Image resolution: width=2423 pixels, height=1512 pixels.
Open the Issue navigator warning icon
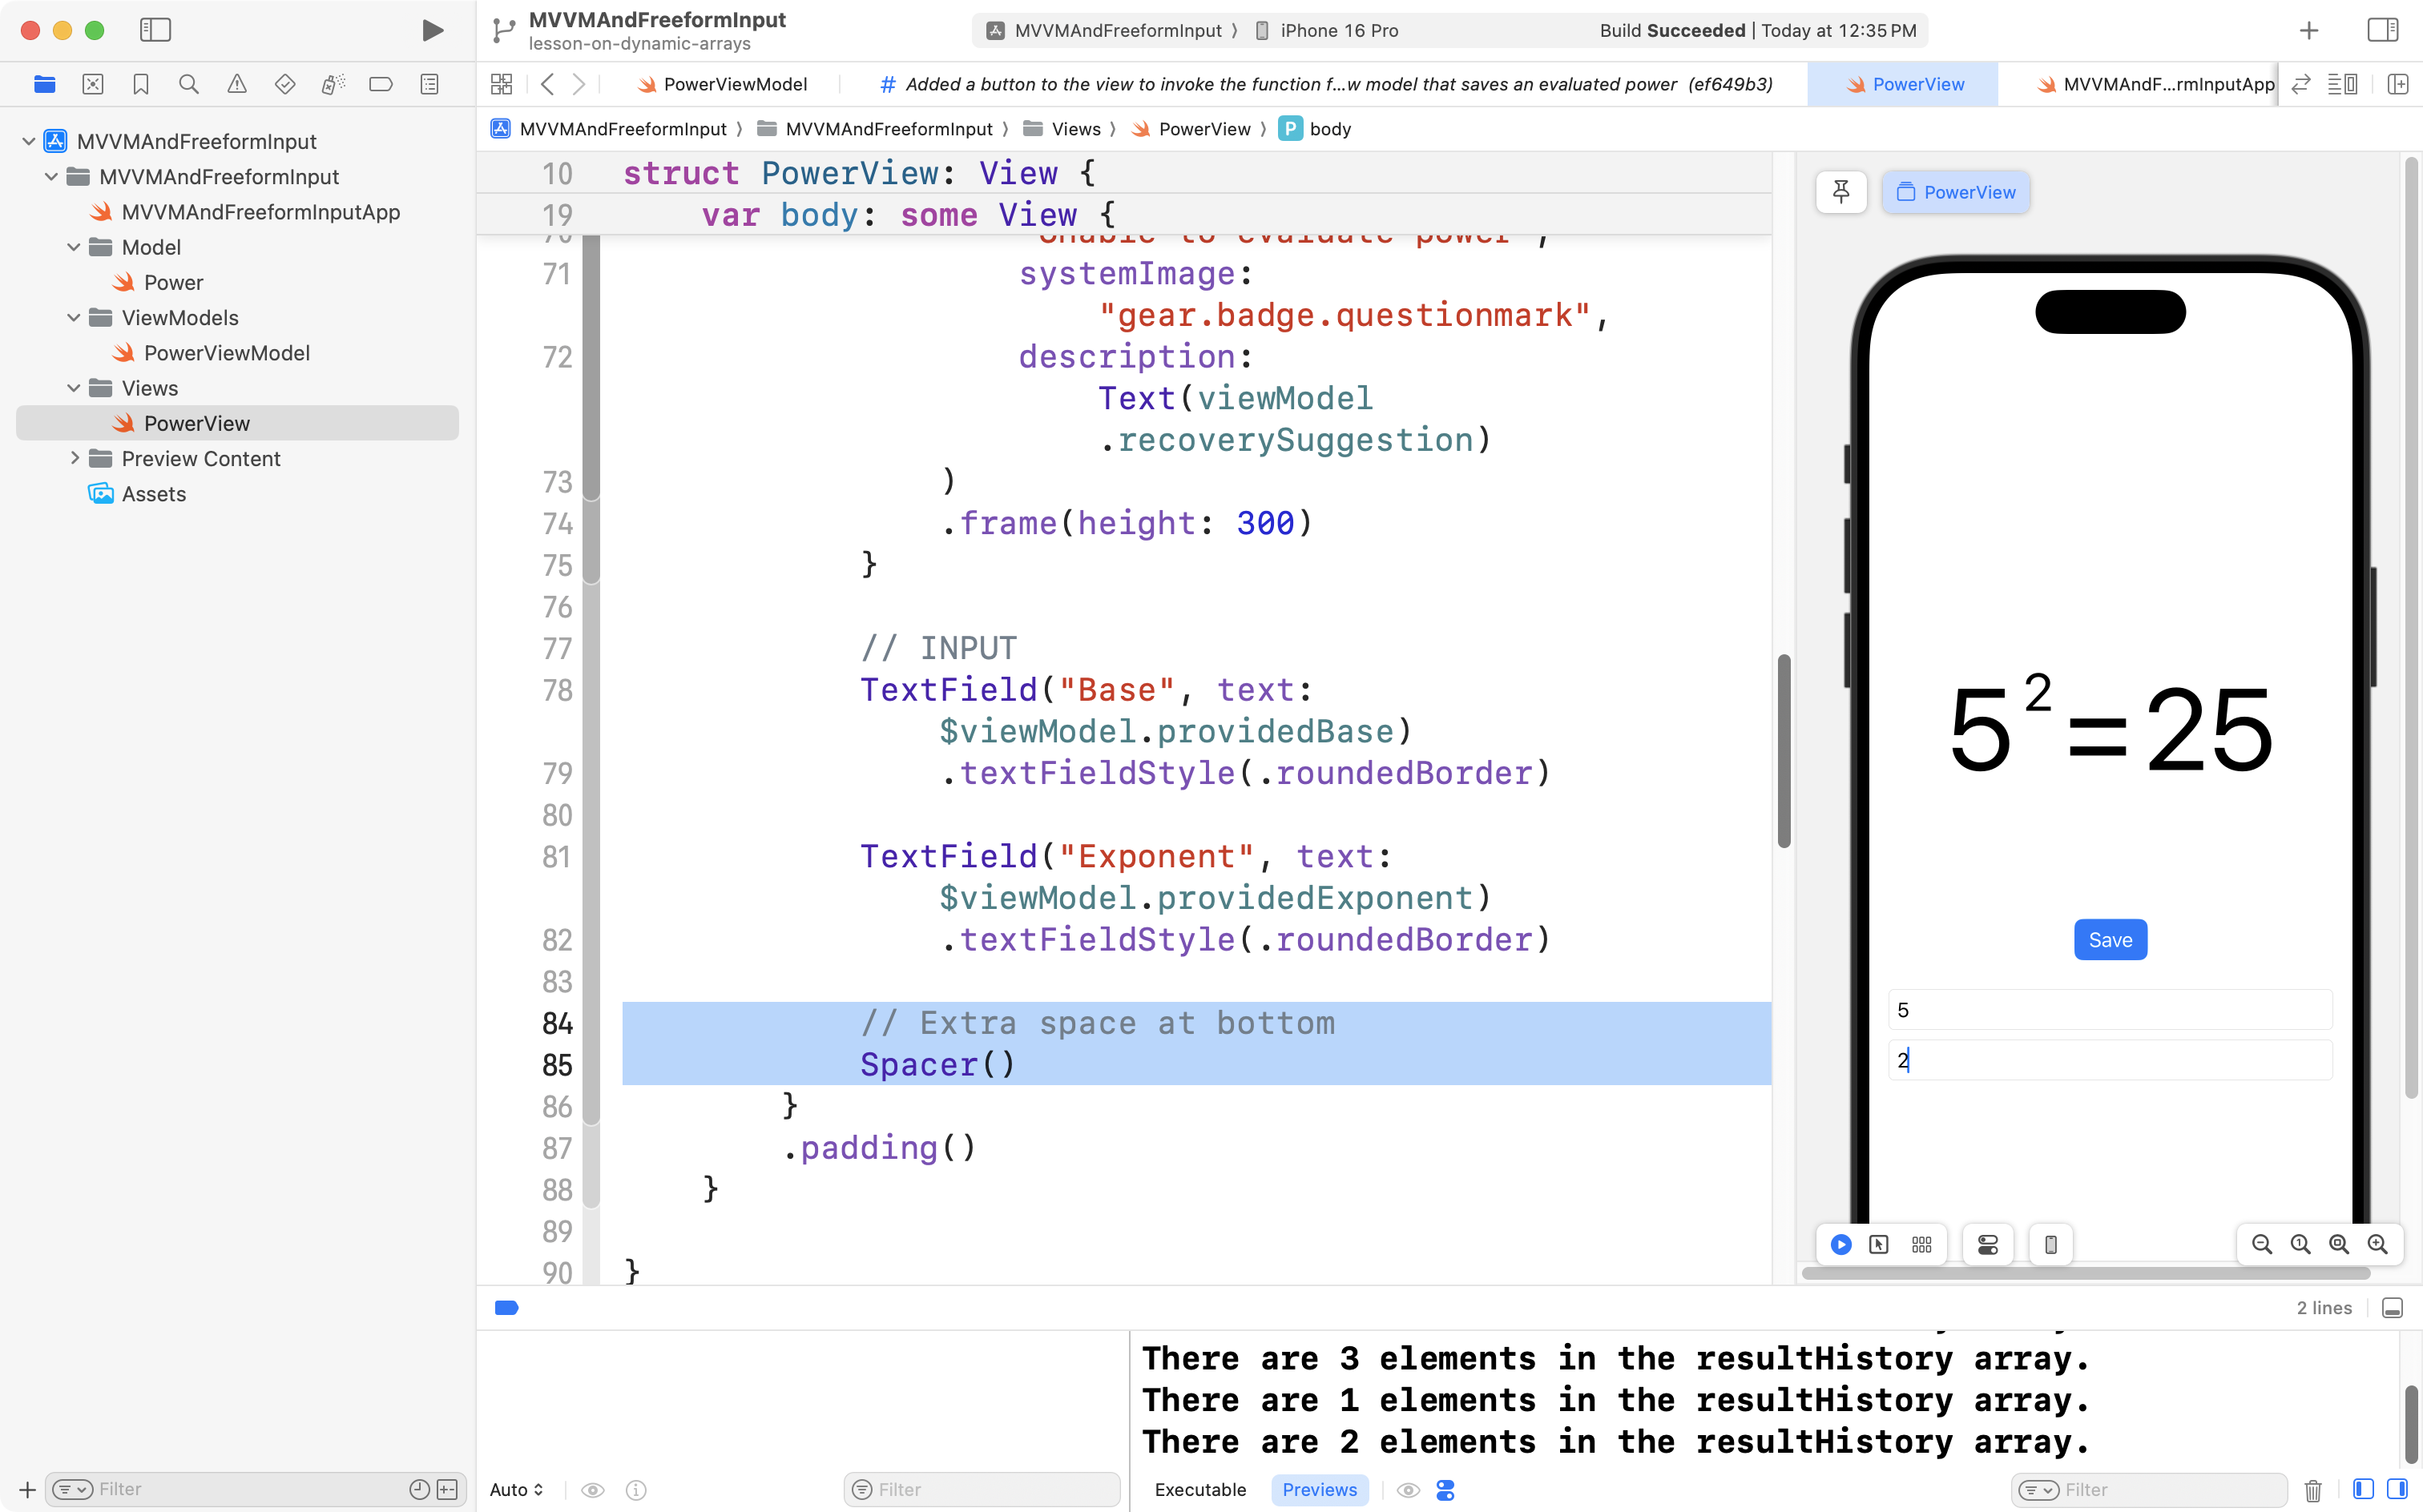[x=237, y=85]
